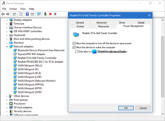Viewport: 165px width, 121px height.
Task: Select Bluetooth Device (Personal Area Network)
Action: pos(41,50)
